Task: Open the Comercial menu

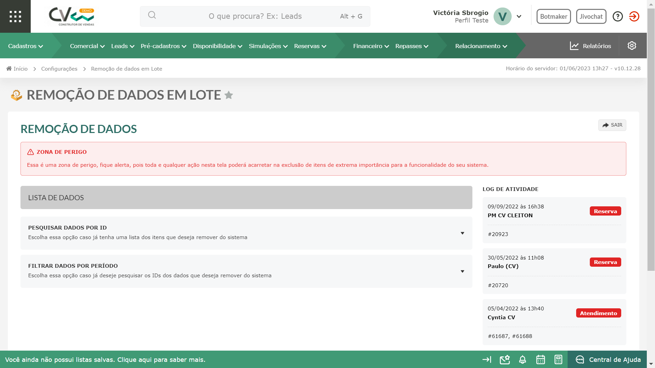Action: (87, 46)
